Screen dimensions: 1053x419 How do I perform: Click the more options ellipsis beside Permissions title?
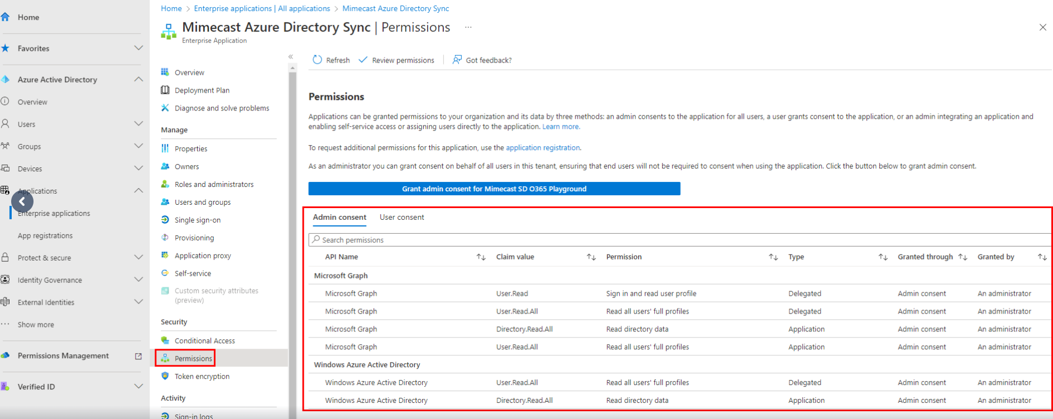pyautogui.click(x=468, y=27)
